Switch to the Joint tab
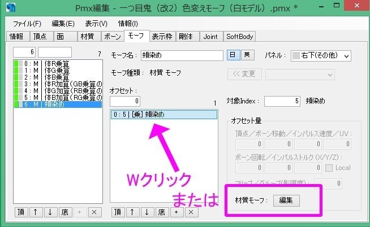370x227 pixels. [211, 37]
